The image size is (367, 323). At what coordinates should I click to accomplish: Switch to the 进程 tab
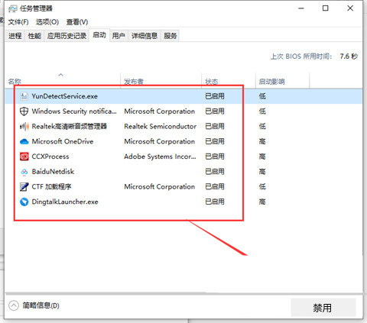tap(15, 36)
